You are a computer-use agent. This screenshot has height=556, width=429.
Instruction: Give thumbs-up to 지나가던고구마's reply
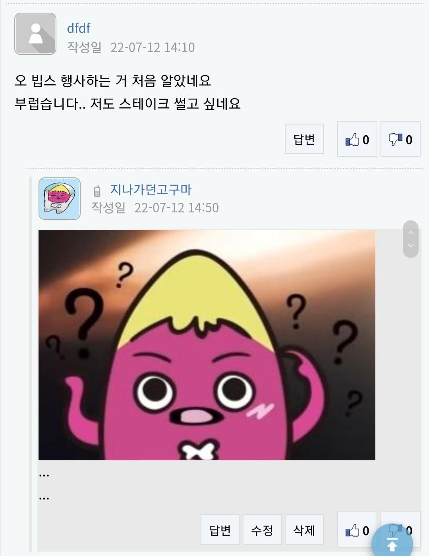[x=357, y=530]
